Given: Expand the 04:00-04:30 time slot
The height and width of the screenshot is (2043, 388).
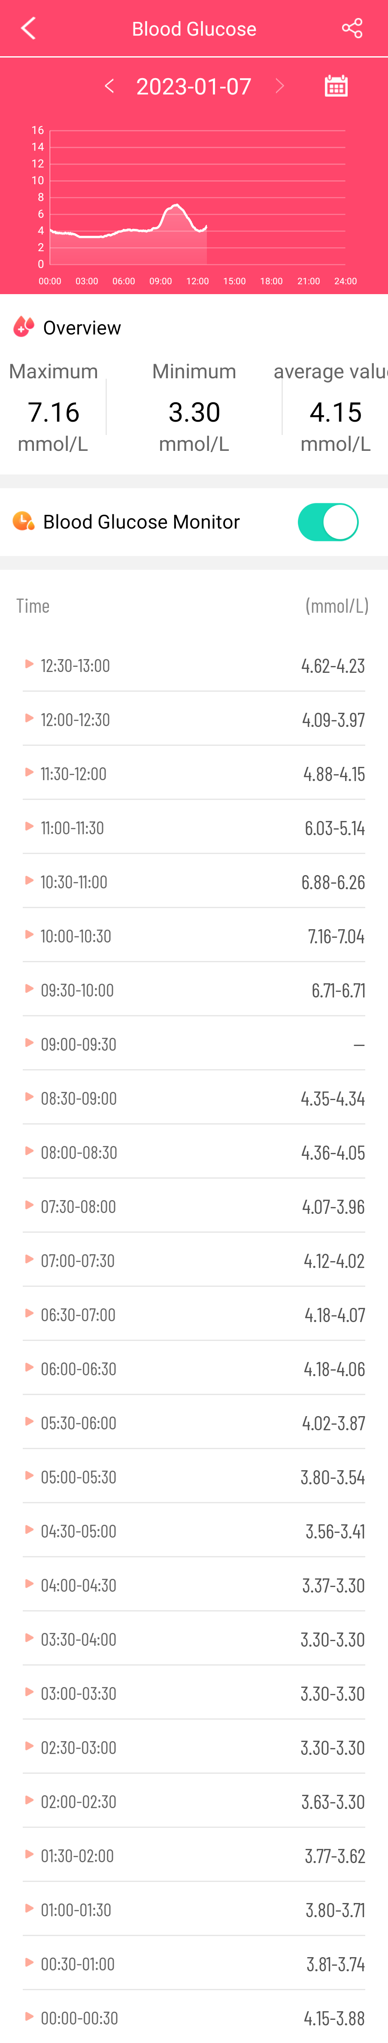Looking at the screenshot, I should [x=194, y=1584].
